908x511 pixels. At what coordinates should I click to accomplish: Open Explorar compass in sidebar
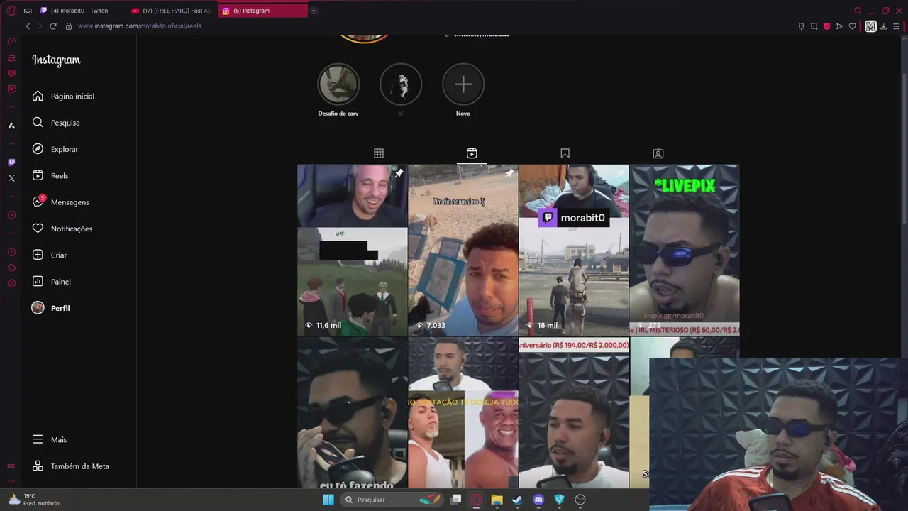coord(55,149)
